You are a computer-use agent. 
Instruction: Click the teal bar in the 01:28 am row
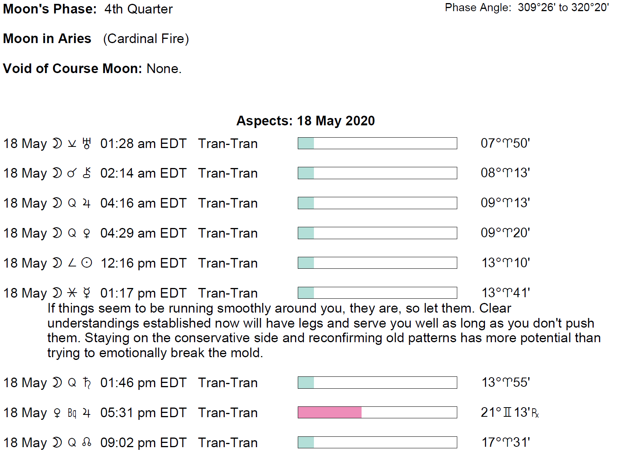pyautogui.click(x=306, y=143)
